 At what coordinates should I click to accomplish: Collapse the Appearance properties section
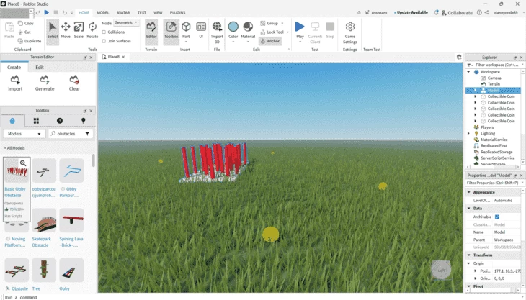469,192
